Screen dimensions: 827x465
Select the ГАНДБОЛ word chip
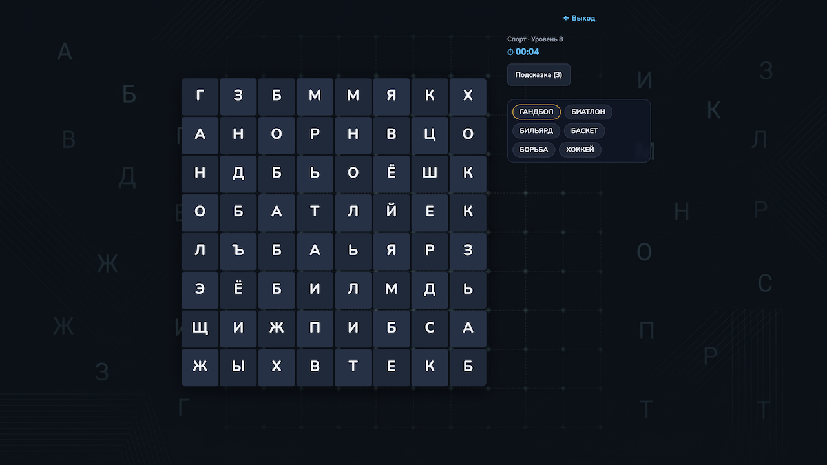click(536, 111)
